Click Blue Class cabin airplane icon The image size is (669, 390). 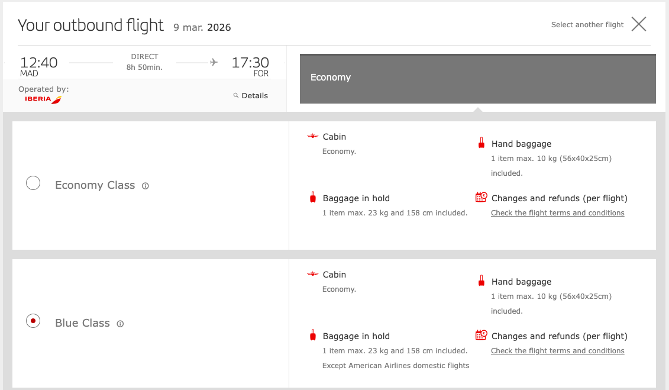coord(313,274)
